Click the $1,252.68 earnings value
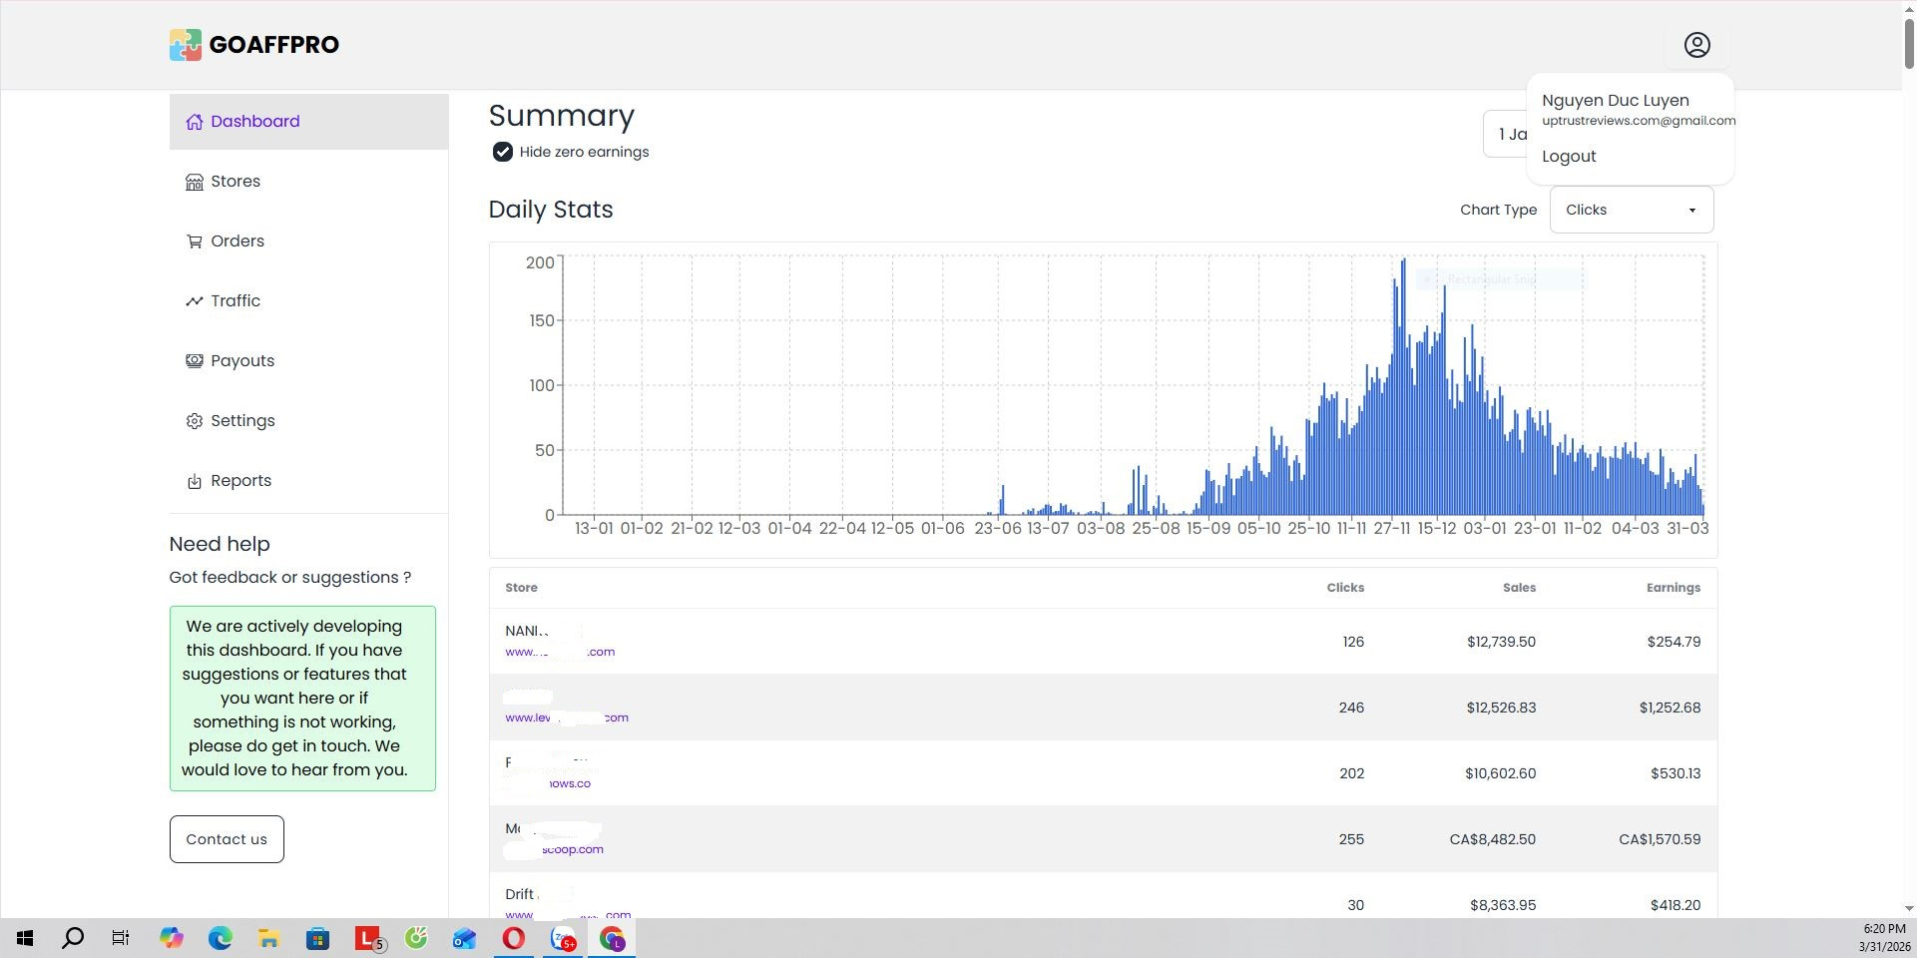This screenshot has width=1917, height=958. point(1670,708)
